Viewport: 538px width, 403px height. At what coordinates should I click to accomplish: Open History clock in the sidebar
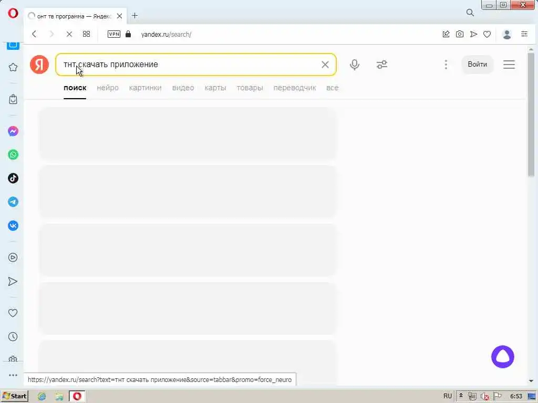click(x=13, y=336)
